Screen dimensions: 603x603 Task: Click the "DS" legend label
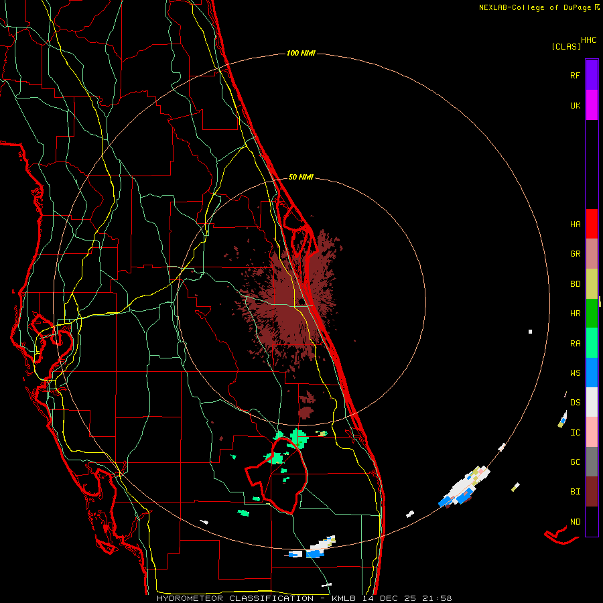click(575, 403)
